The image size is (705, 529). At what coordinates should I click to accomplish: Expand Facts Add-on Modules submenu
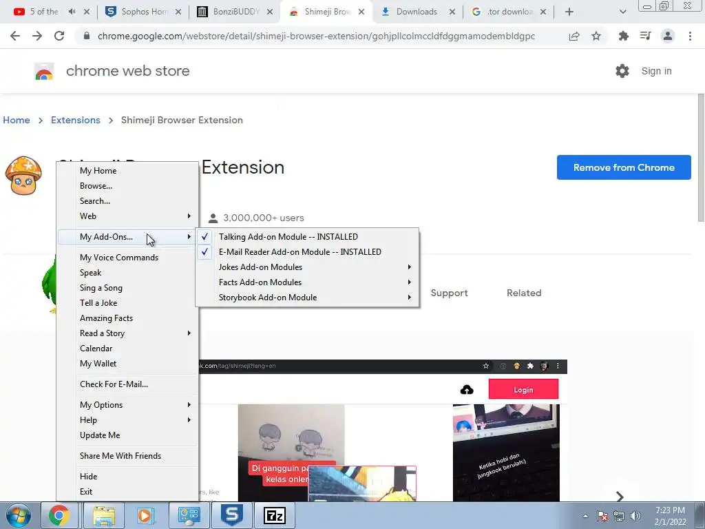pos(308,282)
